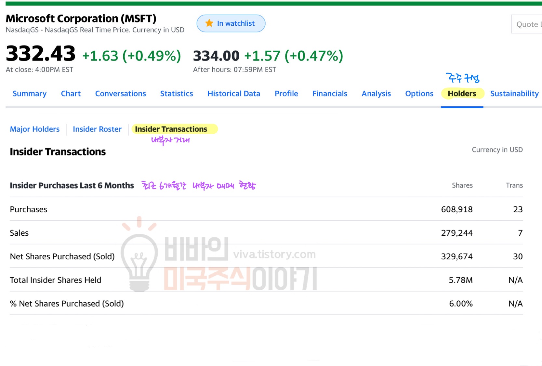Click the 5.78M total insider shares value
Screen dimensions: 542x366
pos(461,280)
